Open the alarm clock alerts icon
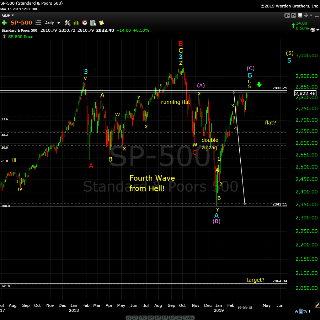Viewport: 320px width, 320px height. click(85, 23)
